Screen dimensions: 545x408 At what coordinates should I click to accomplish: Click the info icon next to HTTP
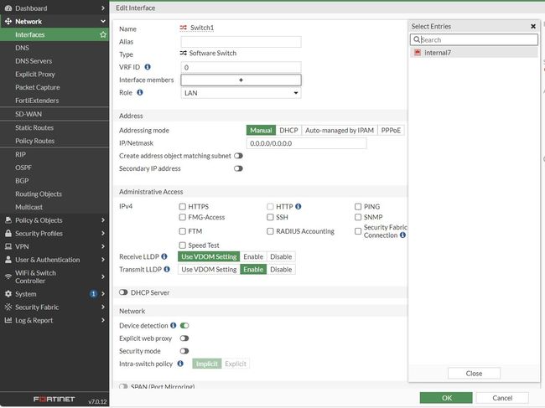[x=298, y=206]
